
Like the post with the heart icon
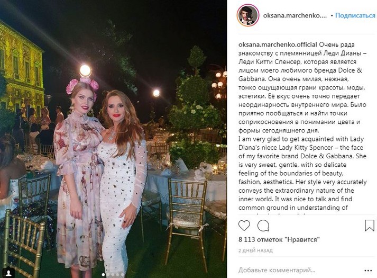[x=244, y=226]
